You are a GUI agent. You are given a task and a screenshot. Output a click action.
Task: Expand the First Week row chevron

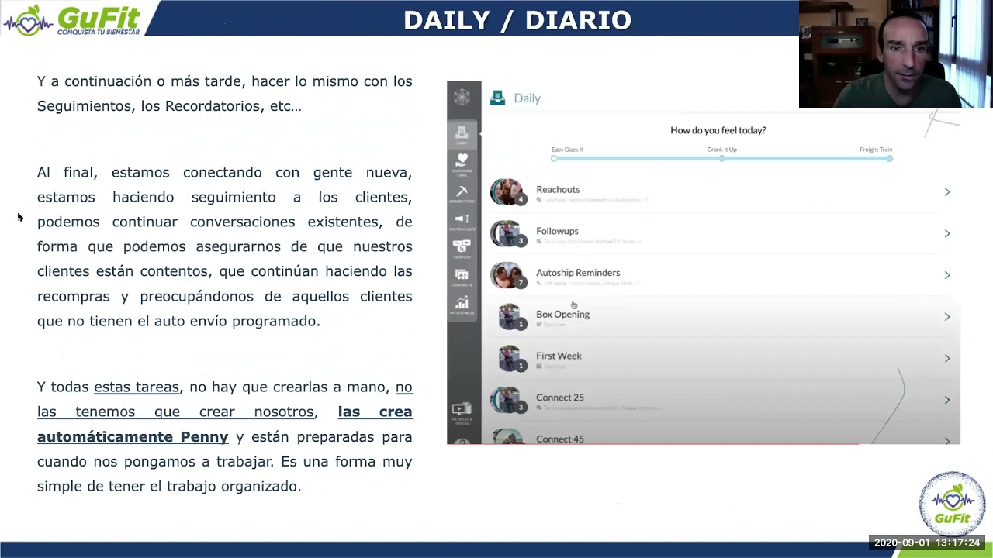(x=947, y=358)
